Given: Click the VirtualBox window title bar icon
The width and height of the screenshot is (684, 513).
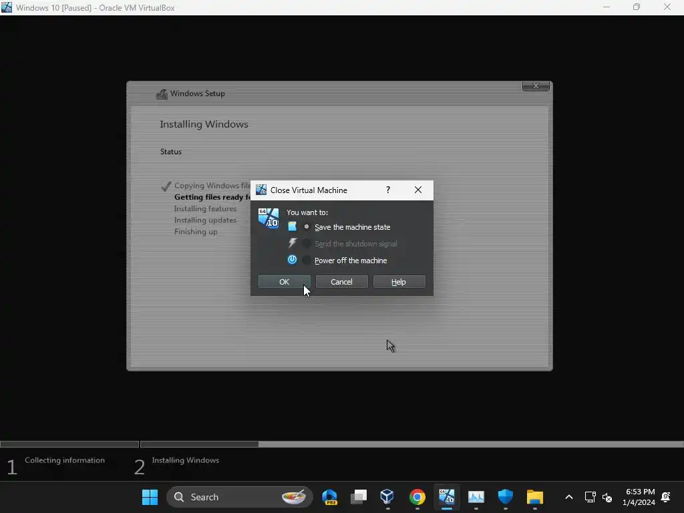Looking at the screenshot, I should tap(7, 7).
